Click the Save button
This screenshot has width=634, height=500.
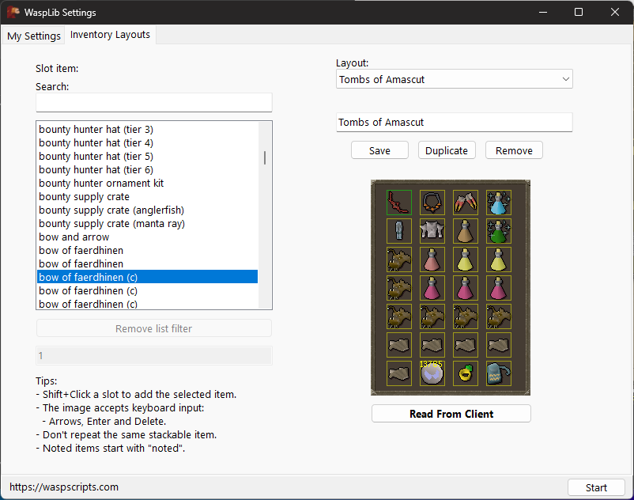379,150
